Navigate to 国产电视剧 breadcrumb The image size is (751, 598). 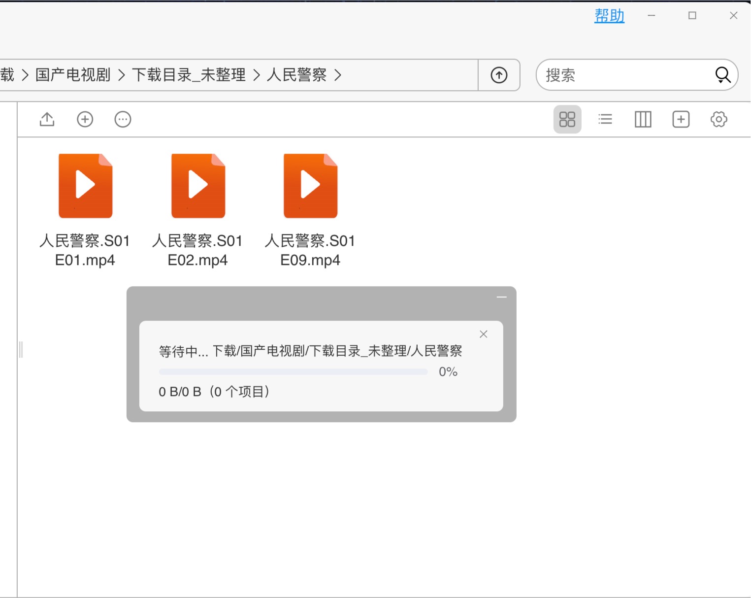click(73, 75)
